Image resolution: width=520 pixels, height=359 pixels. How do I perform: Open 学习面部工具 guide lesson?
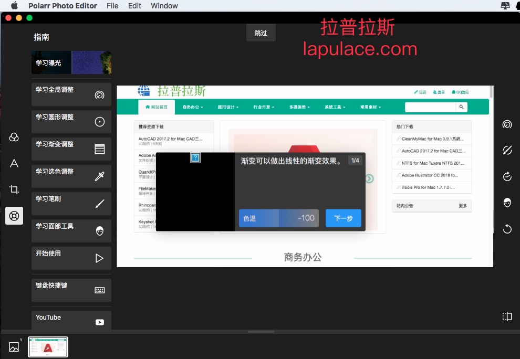pos(71,231)
